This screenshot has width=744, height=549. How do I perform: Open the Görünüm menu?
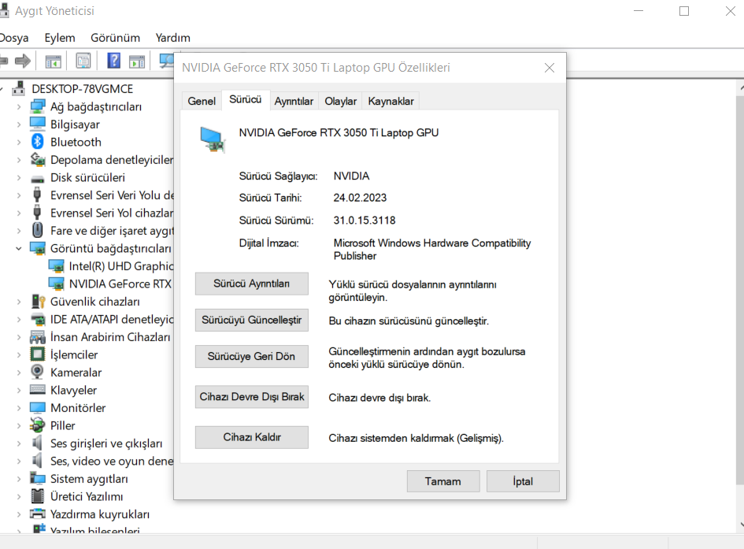[115, 38]
